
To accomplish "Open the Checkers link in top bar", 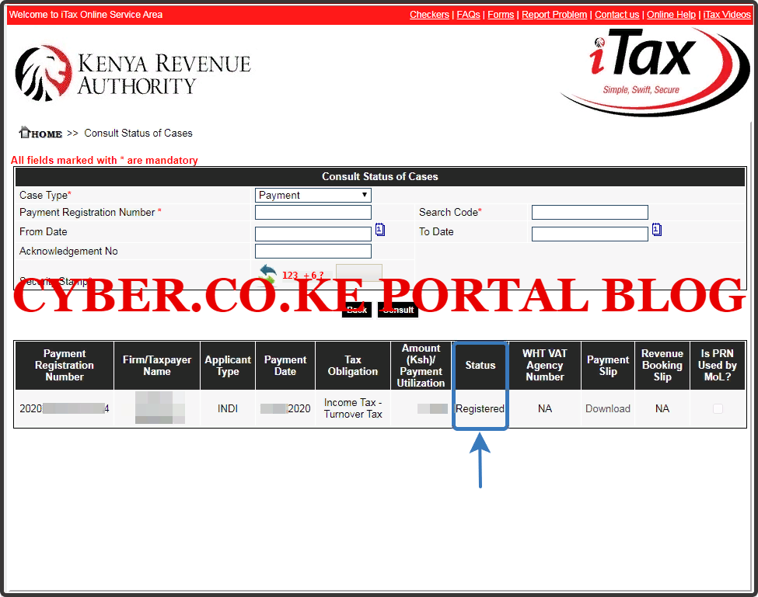I will tap(429, 15).
